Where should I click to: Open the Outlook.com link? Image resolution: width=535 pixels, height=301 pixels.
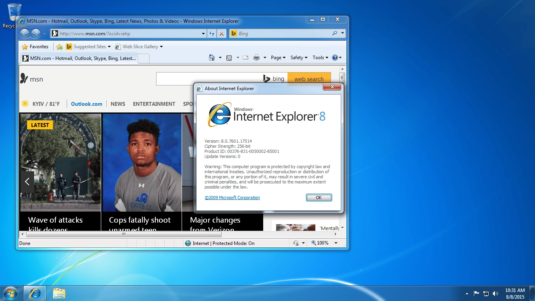87,104
